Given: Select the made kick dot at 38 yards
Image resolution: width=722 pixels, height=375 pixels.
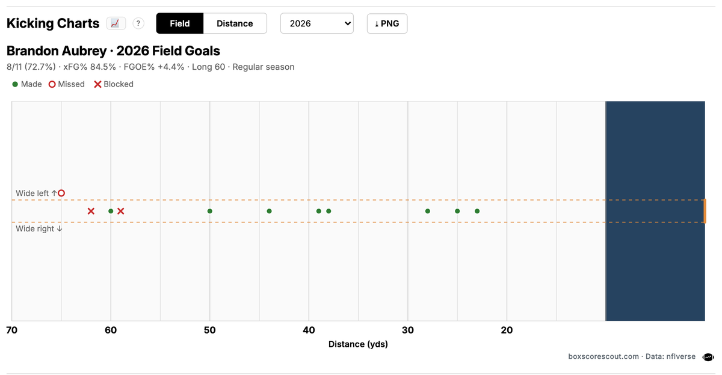Looking at the screenshot, I should [329, 211].
